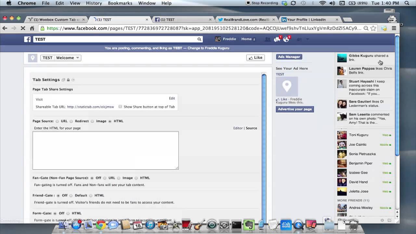
Task: Click the Like button for the TEST page
Action: [255, 58]
